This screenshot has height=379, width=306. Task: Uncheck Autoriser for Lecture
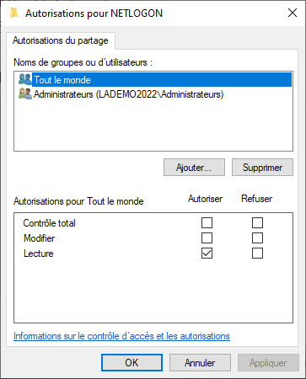(207, 254)
